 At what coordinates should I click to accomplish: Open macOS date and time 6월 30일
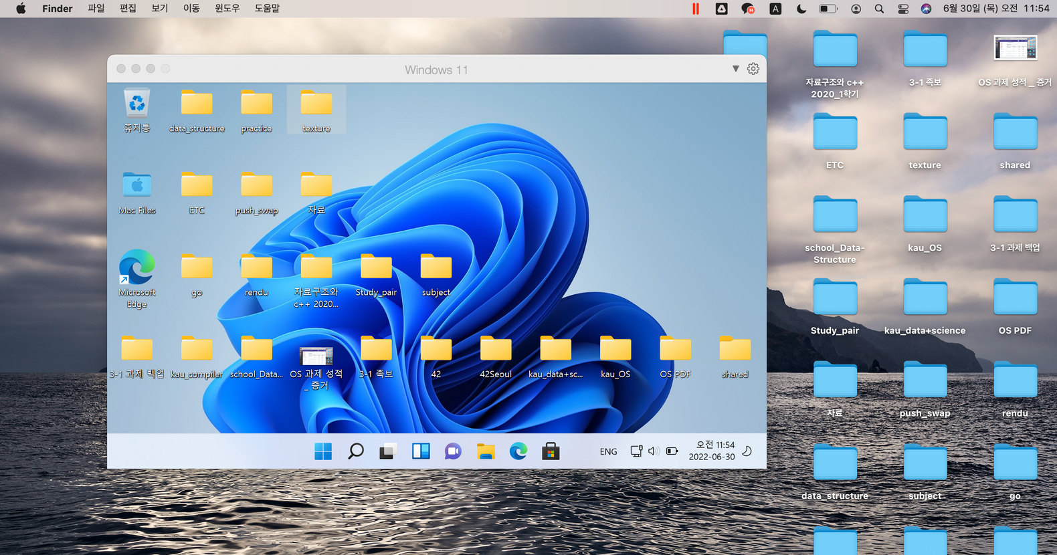[x=996, y=9]
